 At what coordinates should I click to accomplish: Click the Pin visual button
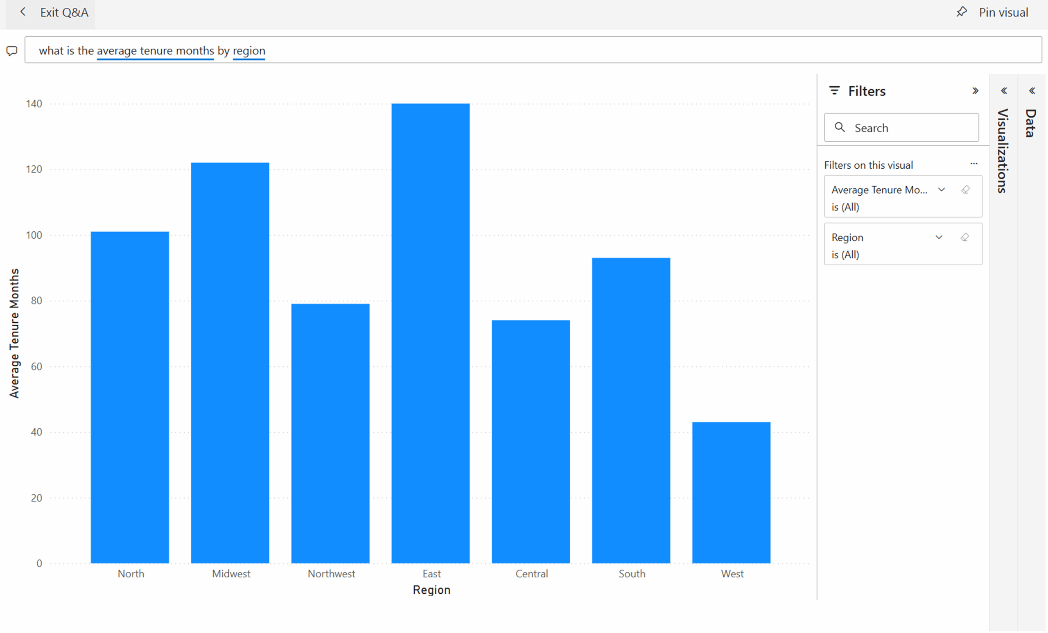coord(1003,12)
